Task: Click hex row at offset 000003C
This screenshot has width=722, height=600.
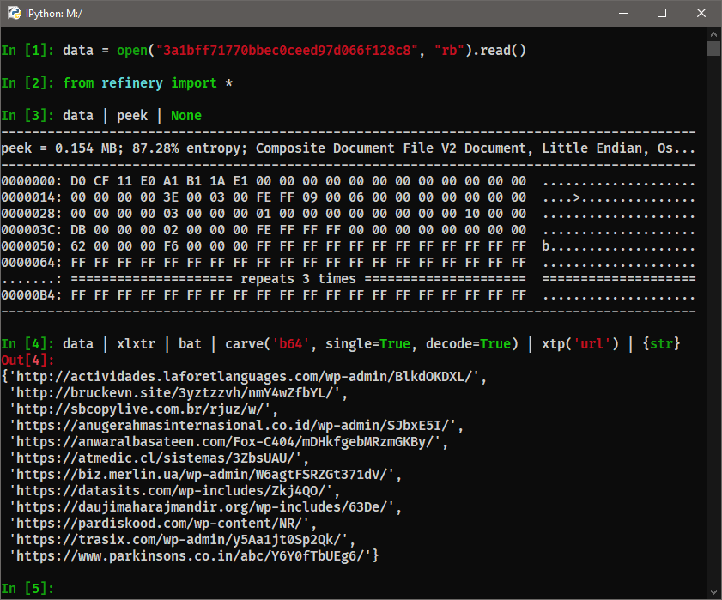Action: coord(348,230)
